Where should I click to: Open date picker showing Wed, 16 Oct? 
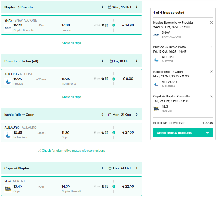[x=120, y=7]
